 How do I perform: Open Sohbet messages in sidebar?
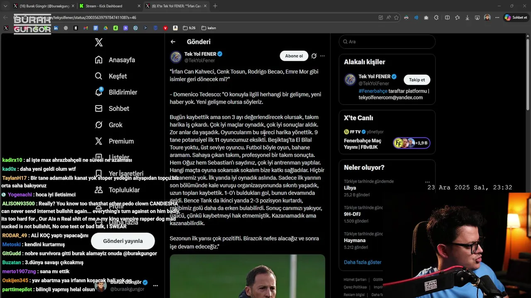112,108
